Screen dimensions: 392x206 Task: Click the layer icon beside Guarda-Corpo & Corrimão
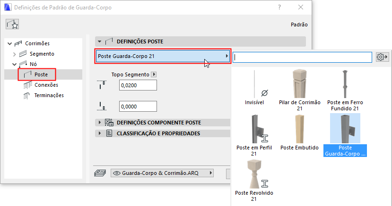click(100, 173)
